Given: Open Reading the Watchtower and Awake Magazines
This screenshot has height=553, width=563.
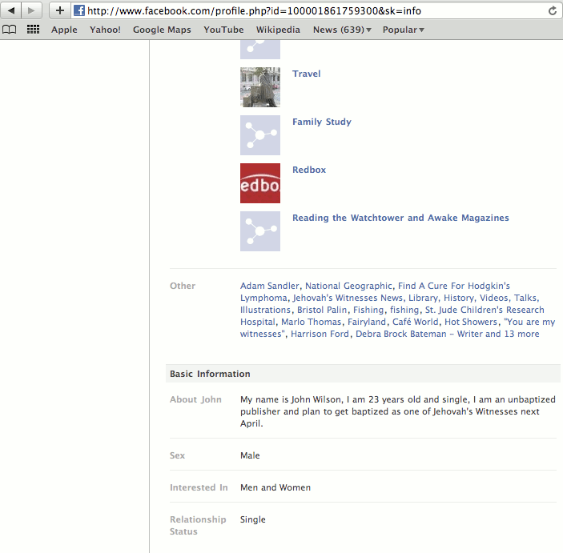Looking at the screenshot, I should point(400,218).
